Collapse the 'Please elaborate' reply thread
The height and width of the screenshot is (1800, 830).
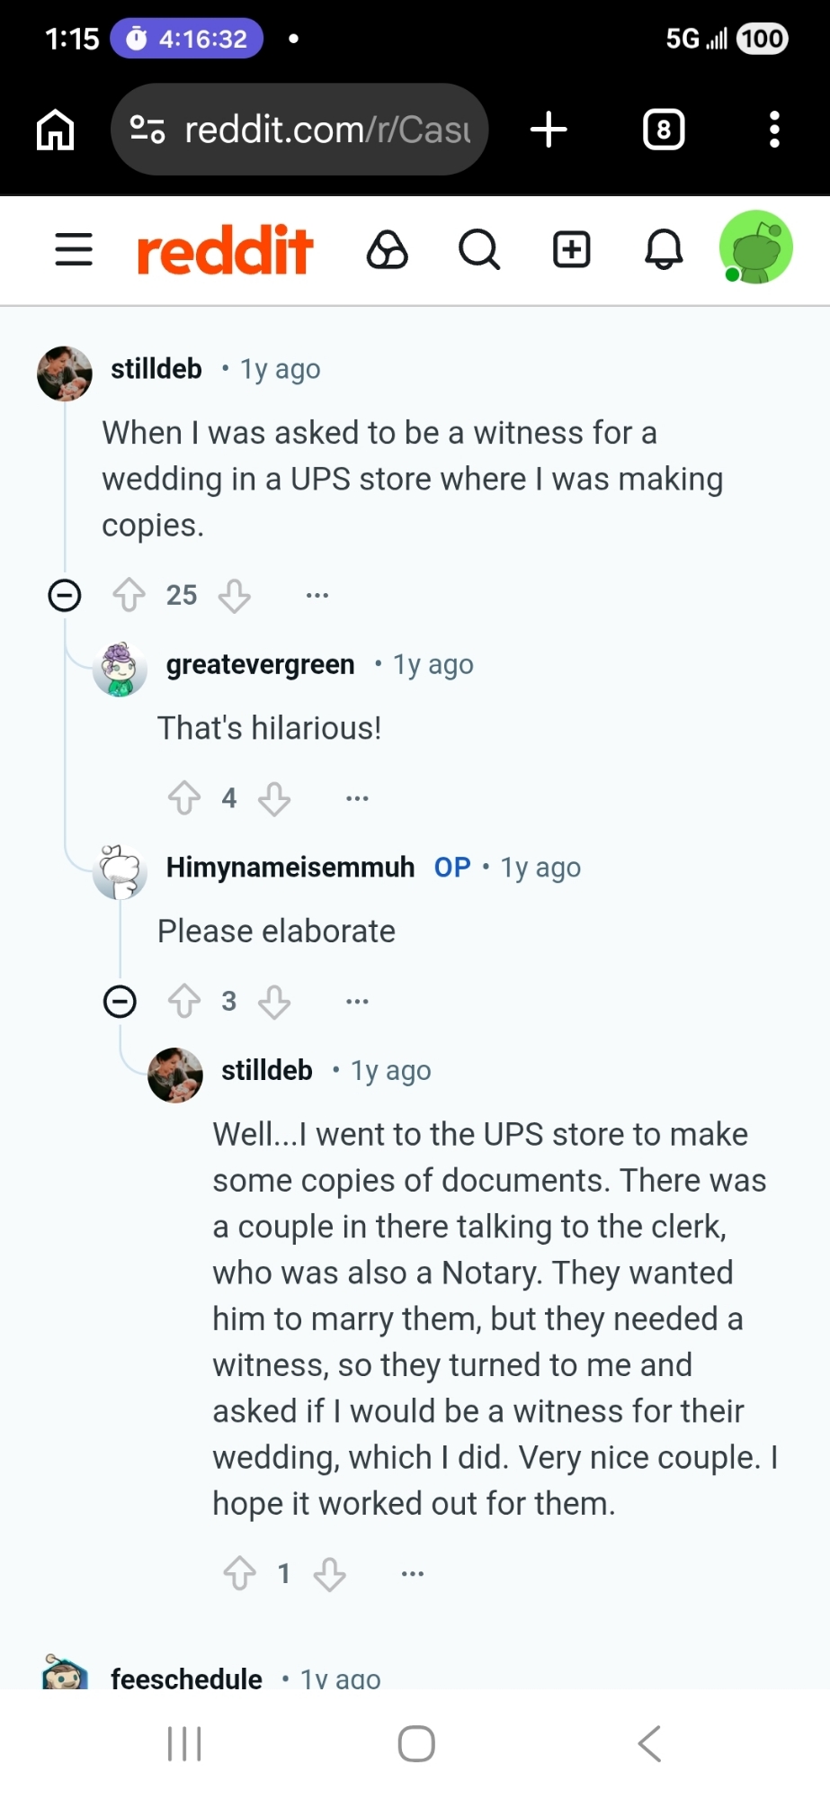click(120, 1001)
